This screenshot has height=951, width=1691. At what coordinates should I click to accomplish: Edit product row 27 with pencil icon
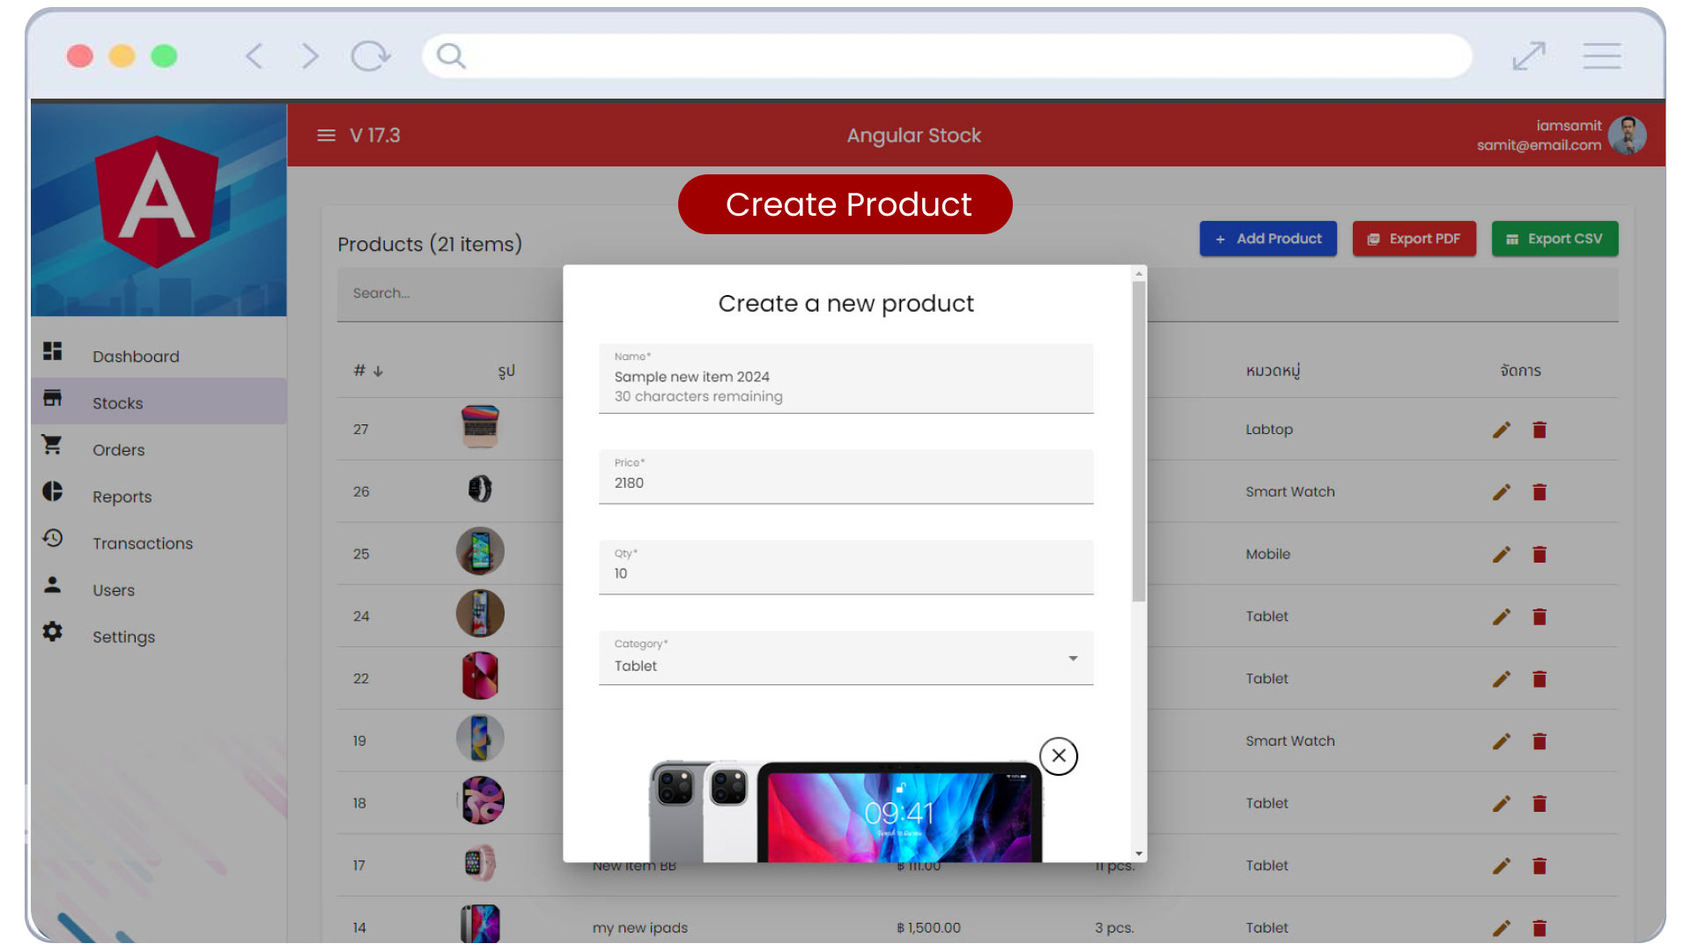click(x=1502, y=430)
